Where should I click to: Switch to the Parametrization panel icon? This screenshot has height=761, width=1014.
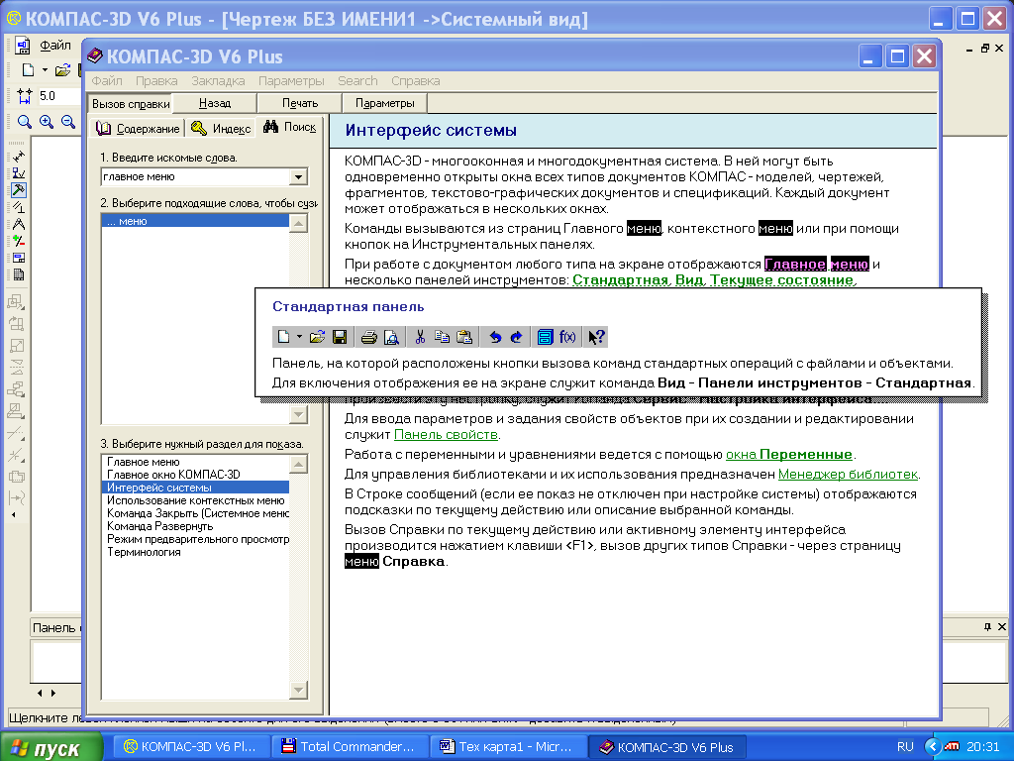(x=19, y=207)
